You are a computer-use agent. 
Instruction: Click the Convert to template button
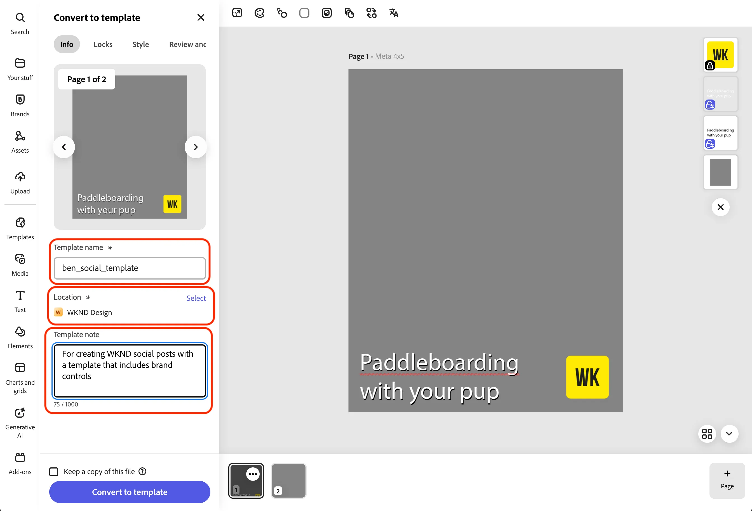(x=130, y=492)
